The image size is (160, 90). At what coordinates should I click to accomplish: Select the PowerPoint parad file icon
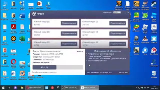click(39, 5)
